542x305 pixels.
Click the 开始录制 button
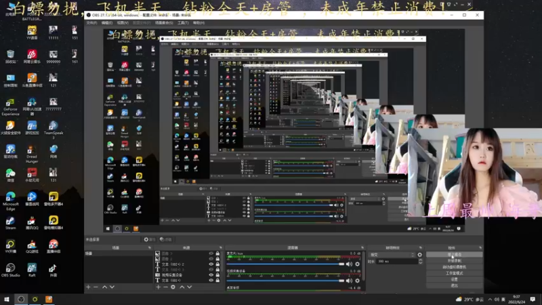pos(454,261)
